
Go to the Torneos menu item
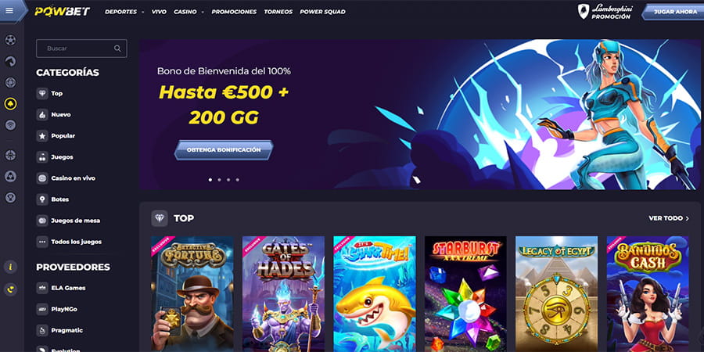(x=278, y=12)
